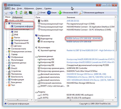Expand the Операционная система tree node

(x=6, y=52)
